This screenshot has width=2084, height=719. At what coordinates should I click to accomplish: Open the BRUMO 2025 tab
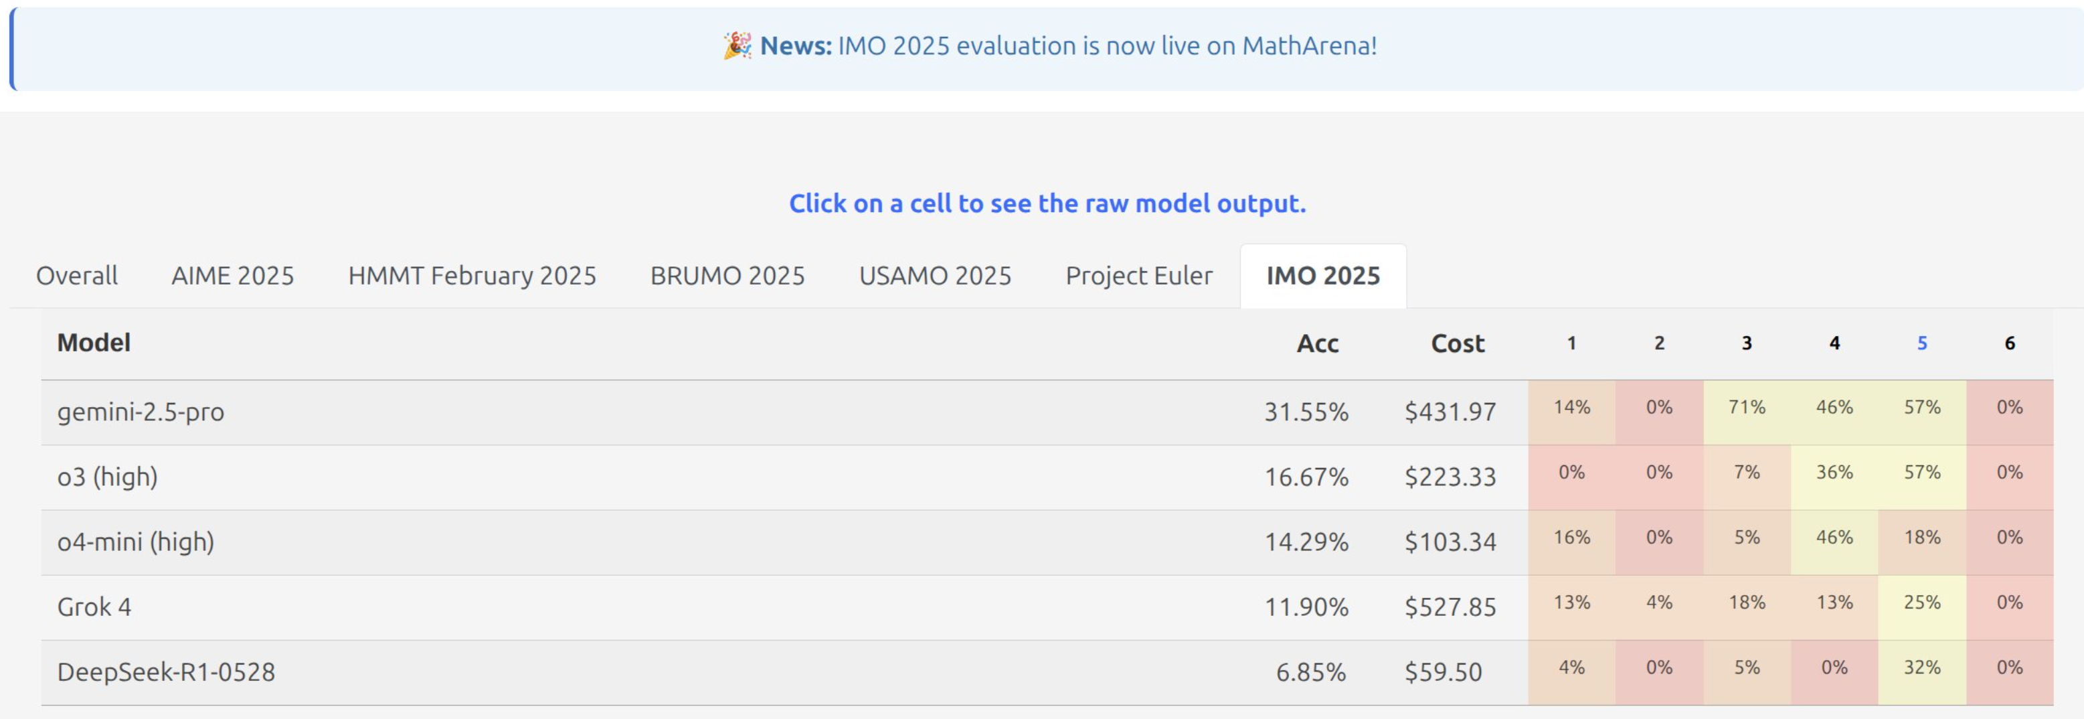pyautogui.click(x=727, y=276)
